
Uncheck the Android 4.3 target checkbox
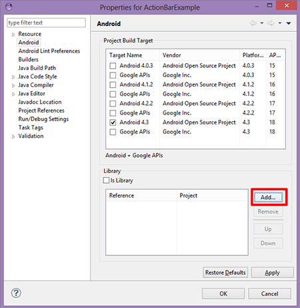[113, 122]
